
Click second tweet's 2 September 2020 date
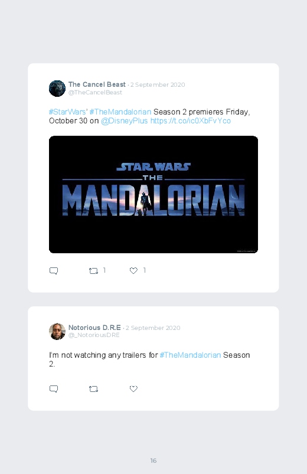click(153, 328)
